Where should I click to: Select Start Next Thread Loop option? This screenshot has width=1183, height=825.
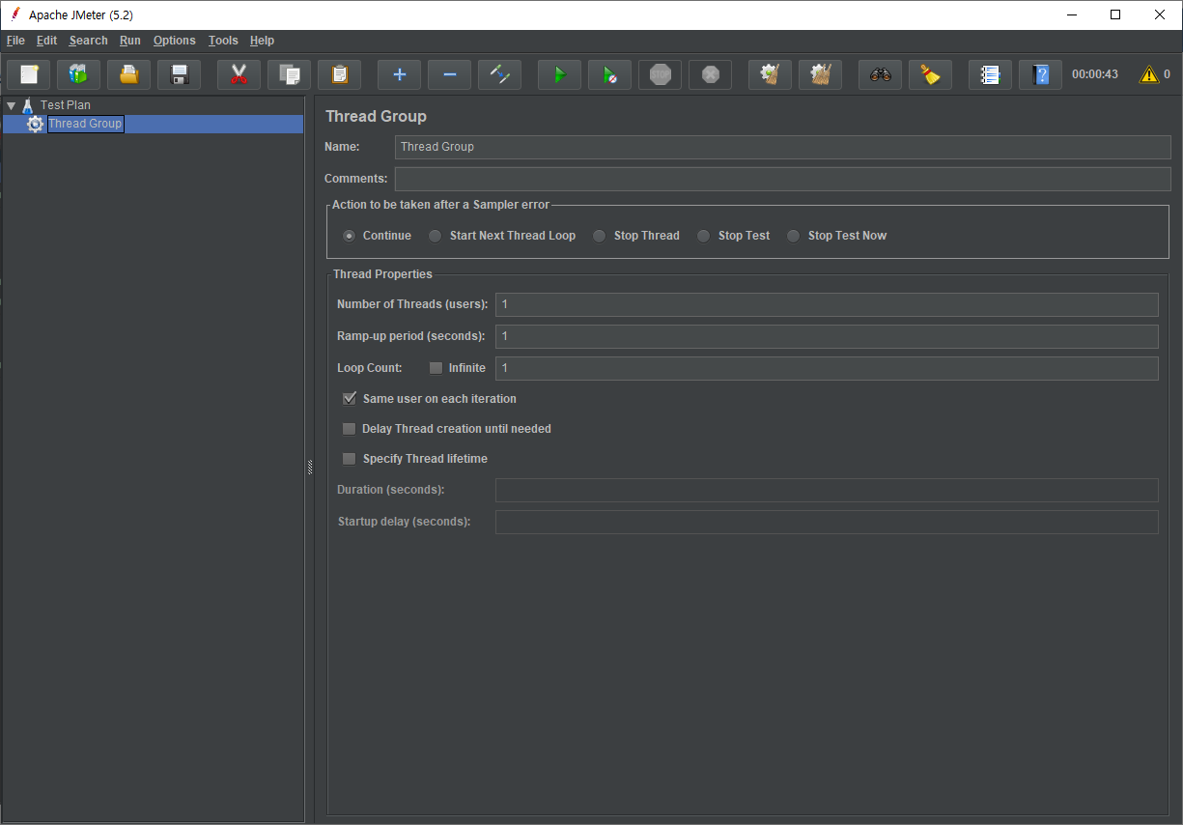(x=436, y=236)
